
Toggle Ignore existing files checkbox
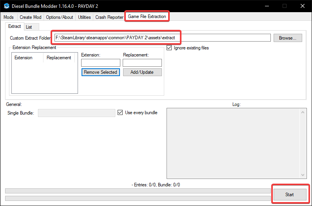169,48
